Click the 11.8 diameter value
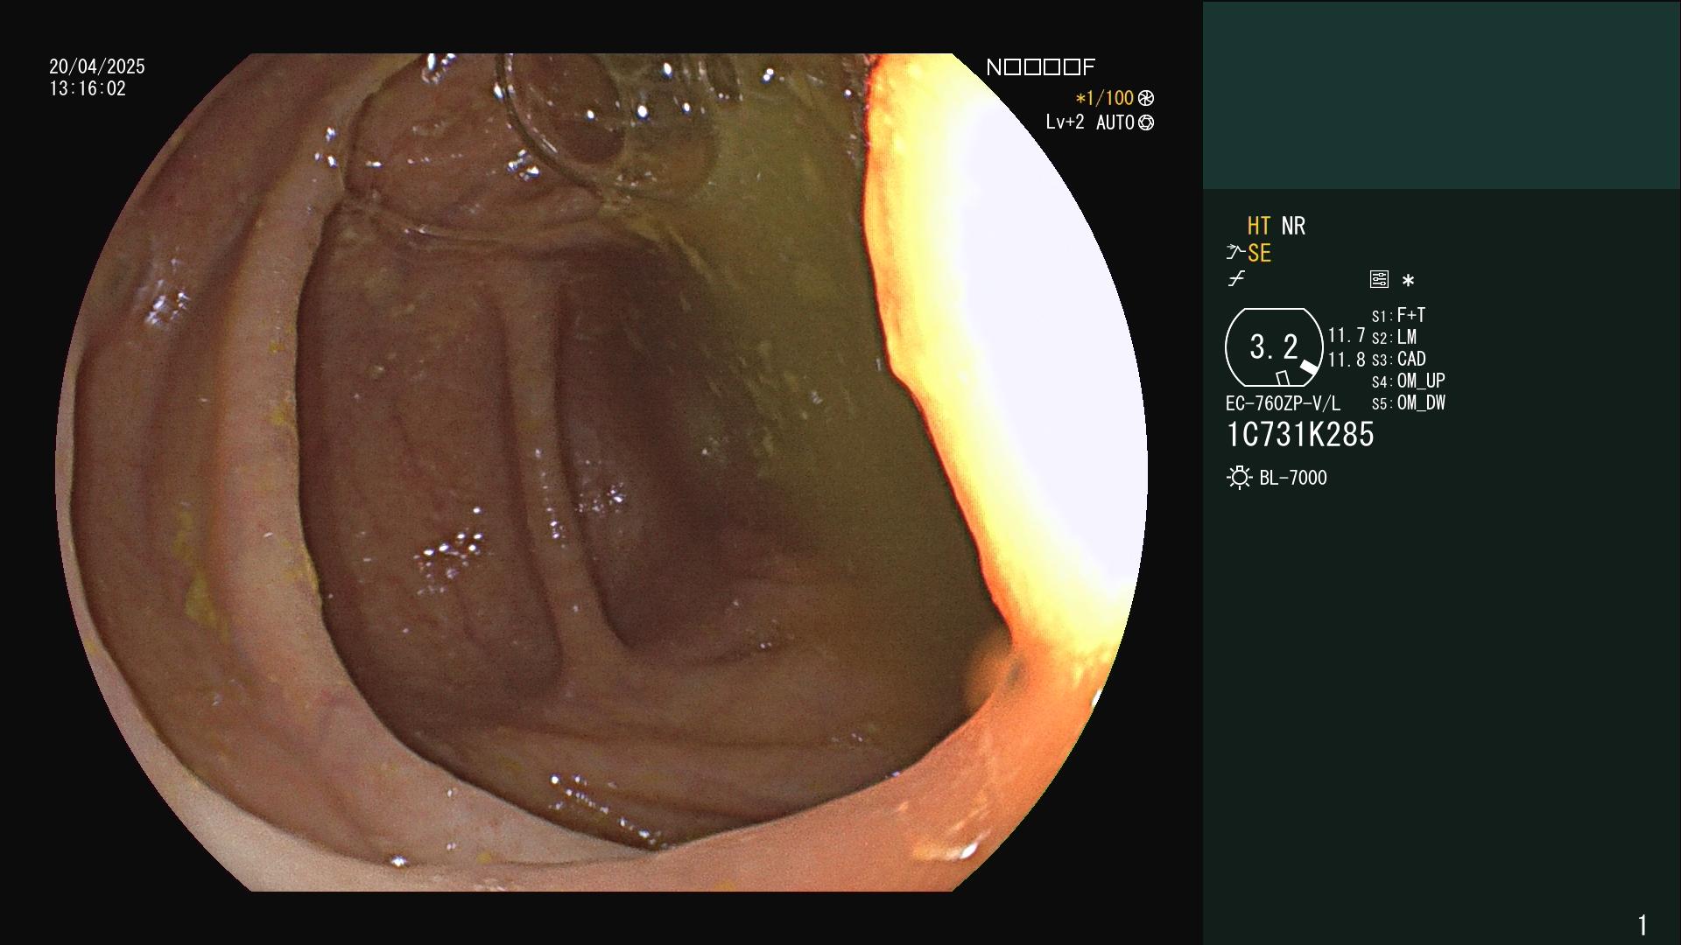1681x945 pixels. click(x=1347, y=359)
